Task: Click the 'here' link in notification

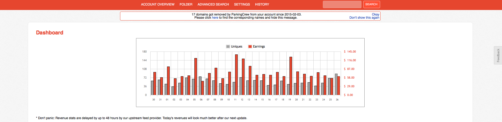Action: pos(215,18)
